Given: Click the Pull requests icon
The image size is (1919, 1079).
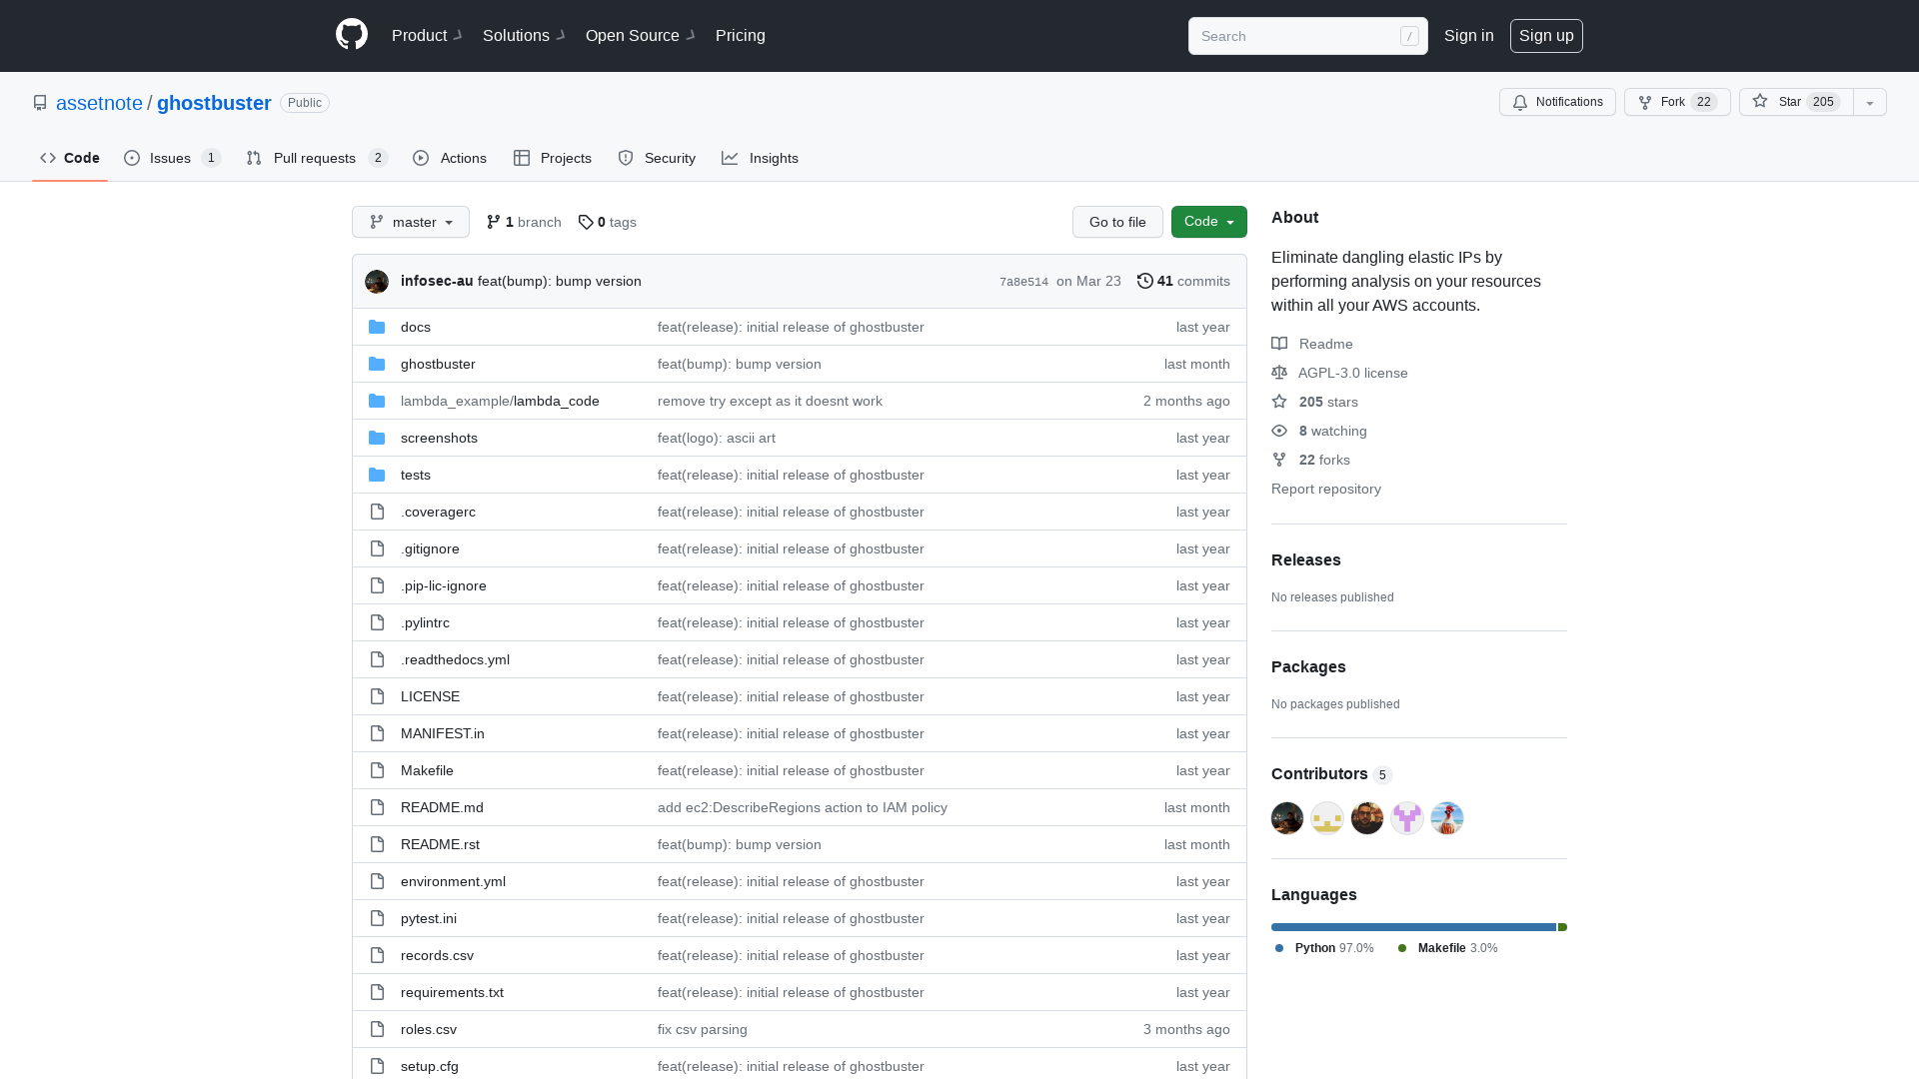Looking at the screenshot, I should click(255, 158).
